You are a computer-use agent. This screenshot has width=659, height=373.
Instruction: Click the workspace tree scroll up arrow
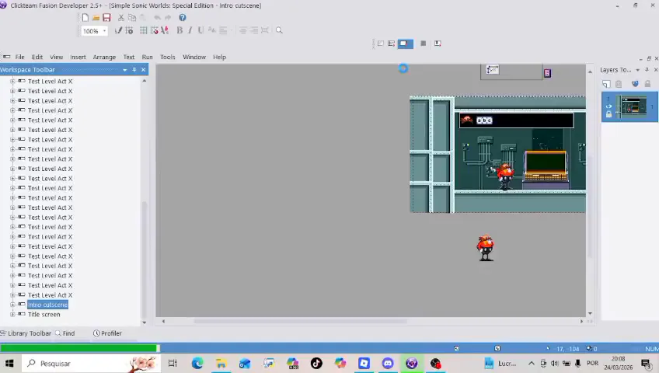145,81
